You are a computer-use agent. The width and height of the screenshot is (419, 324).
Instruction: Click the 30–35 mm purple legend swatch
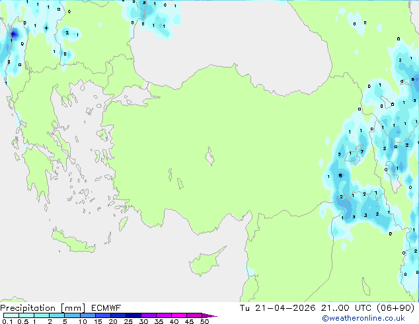pos(149,315)
